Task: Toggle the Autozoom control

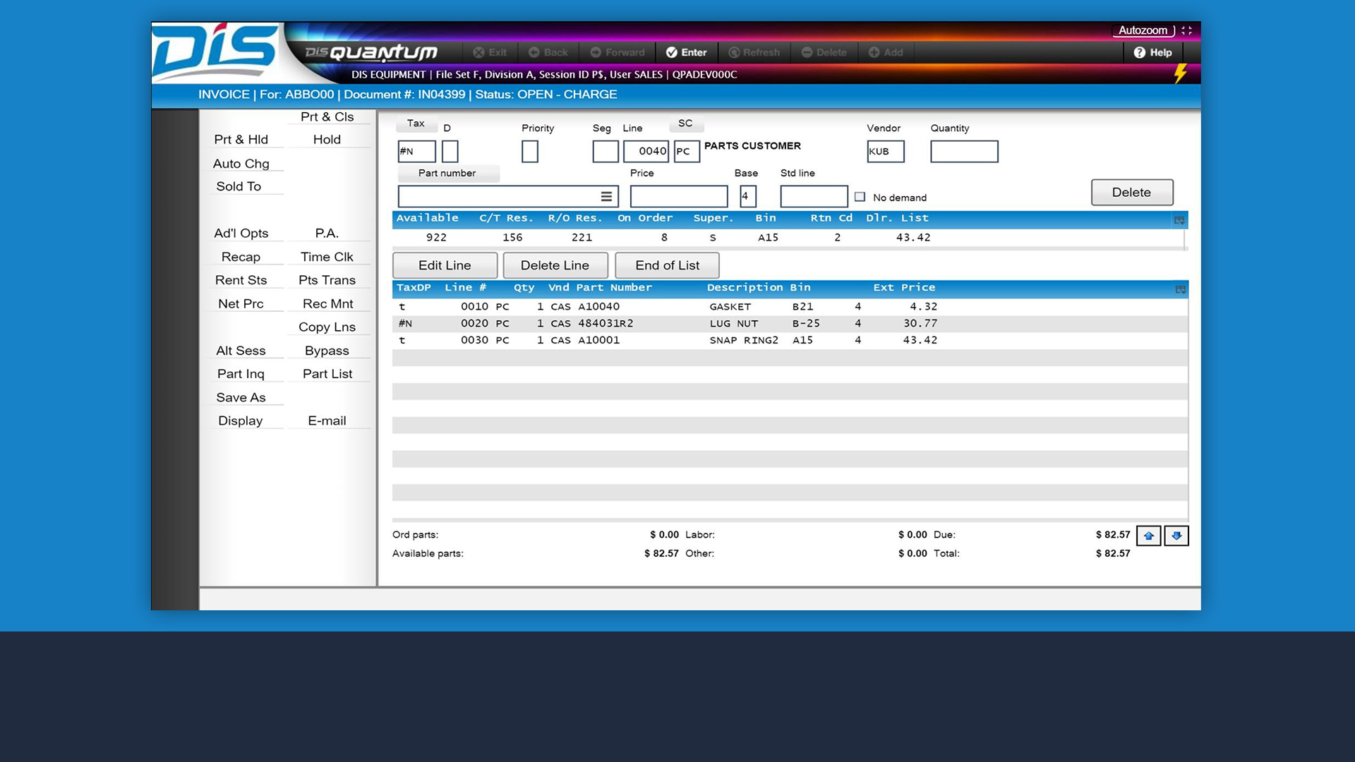Action: click(1143, 30)
